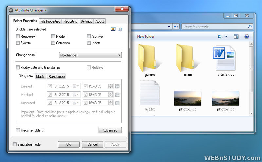Open calendar picker icon in Created row
The height and width of the screenshot is (162, 262).
pyautogui.click(x=117, y=86)
